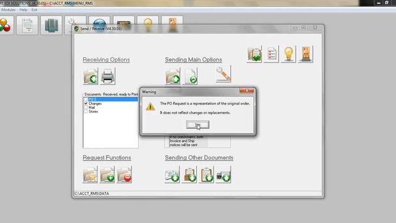396x223 pixels.
Task: Click the map send icon with green arrow
Action: (172, 175)
